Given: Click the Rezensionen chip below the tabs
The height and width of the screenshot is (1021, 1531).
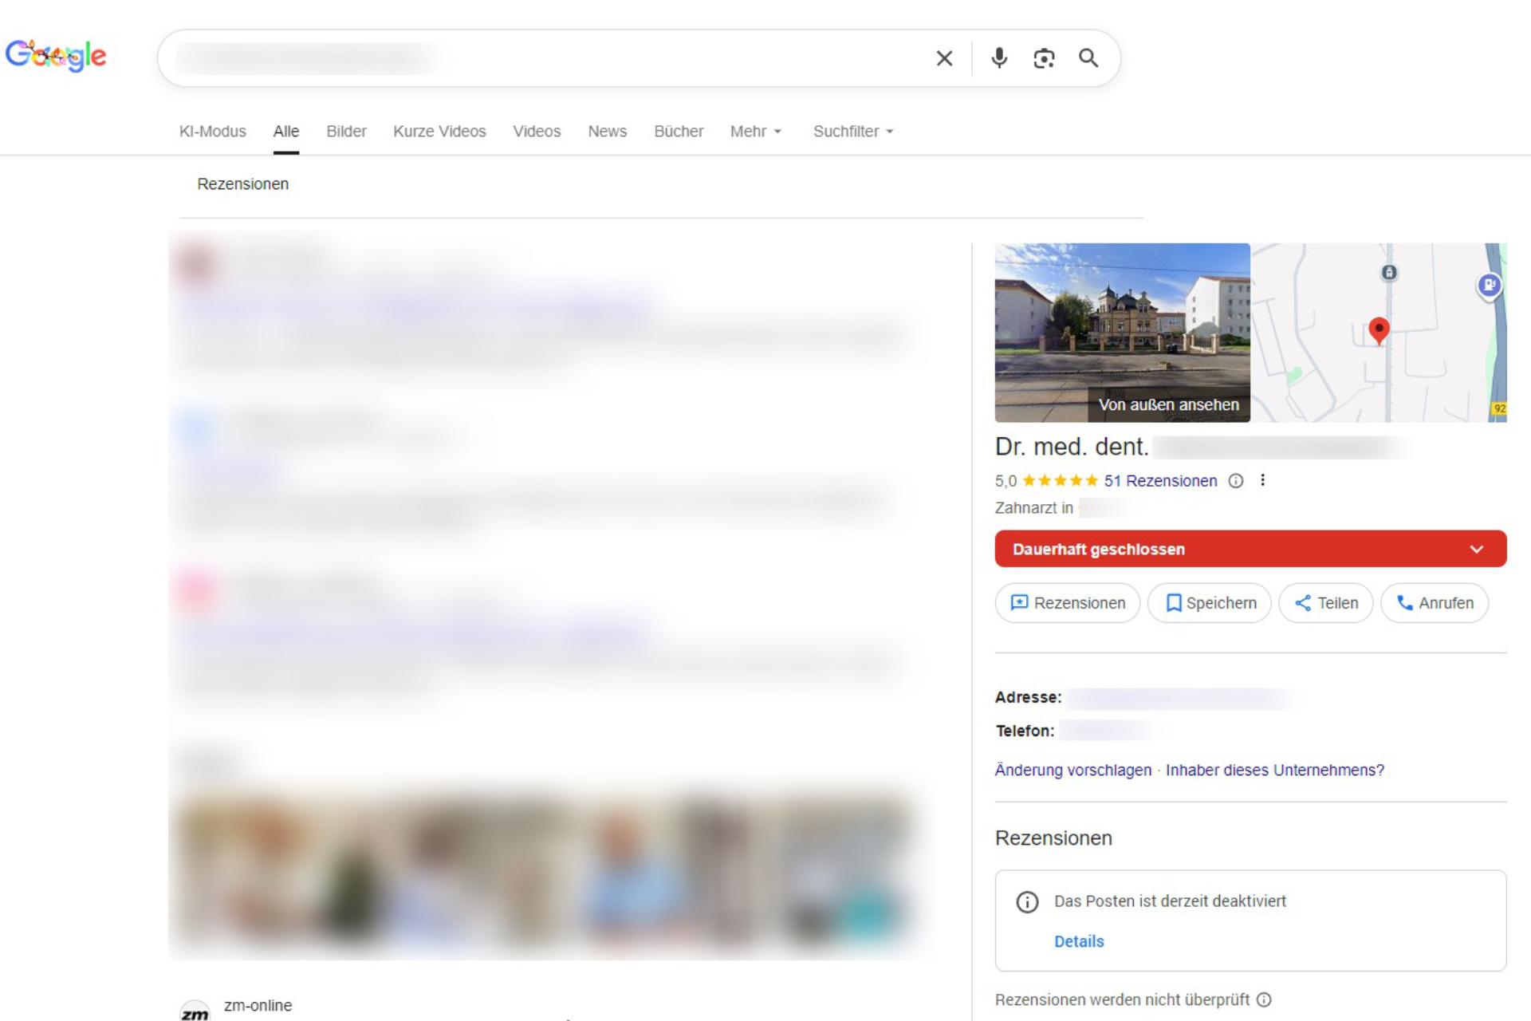Looking at the screenshot, I should pos(243,184).
